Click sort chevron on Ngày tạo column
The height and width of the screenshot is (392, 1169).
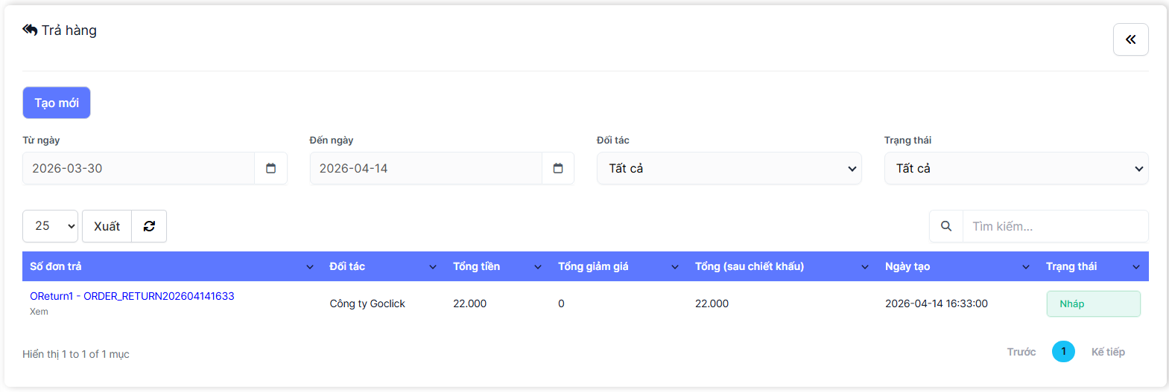point(1026,267)
